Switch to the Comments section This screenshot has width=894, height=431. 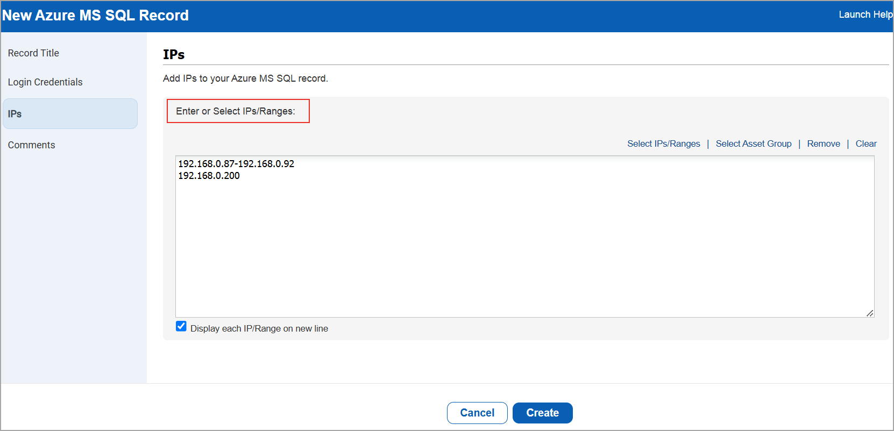(x=31, y=145)
